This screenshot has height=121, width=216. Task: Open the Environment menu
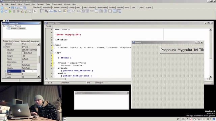[x=57, y=4]
